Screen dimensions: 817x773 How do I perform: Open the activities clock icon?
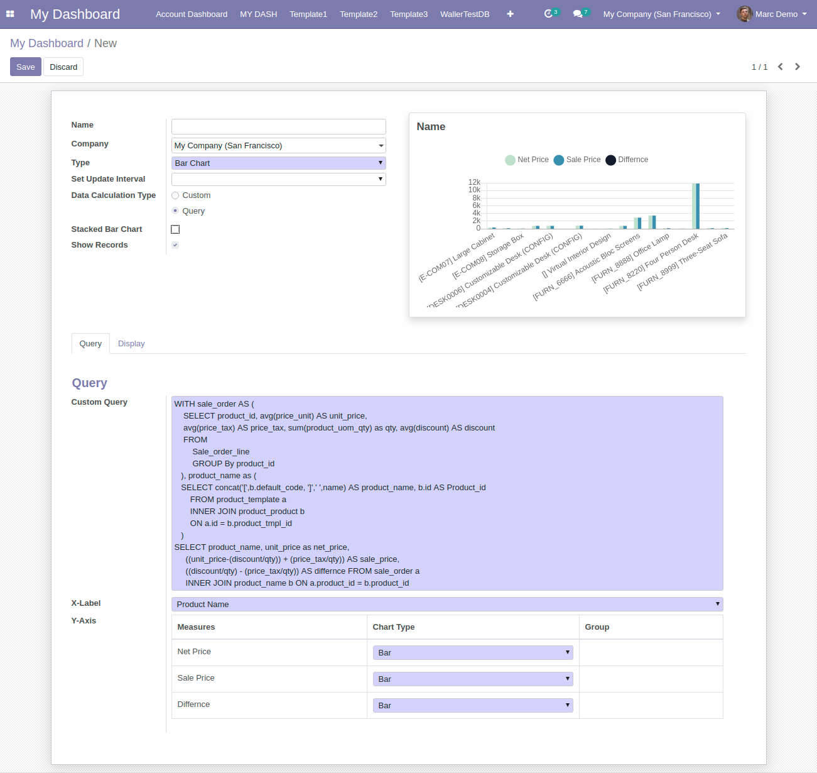[548, 14]
